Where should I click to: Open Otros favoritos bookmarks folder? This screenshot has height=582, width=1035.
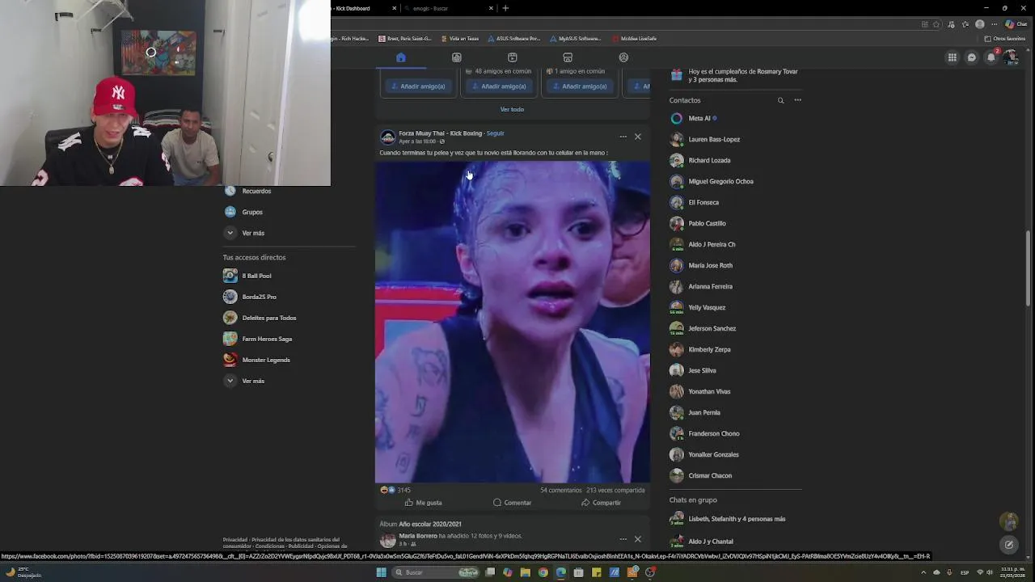click(x=1005, y=38)
